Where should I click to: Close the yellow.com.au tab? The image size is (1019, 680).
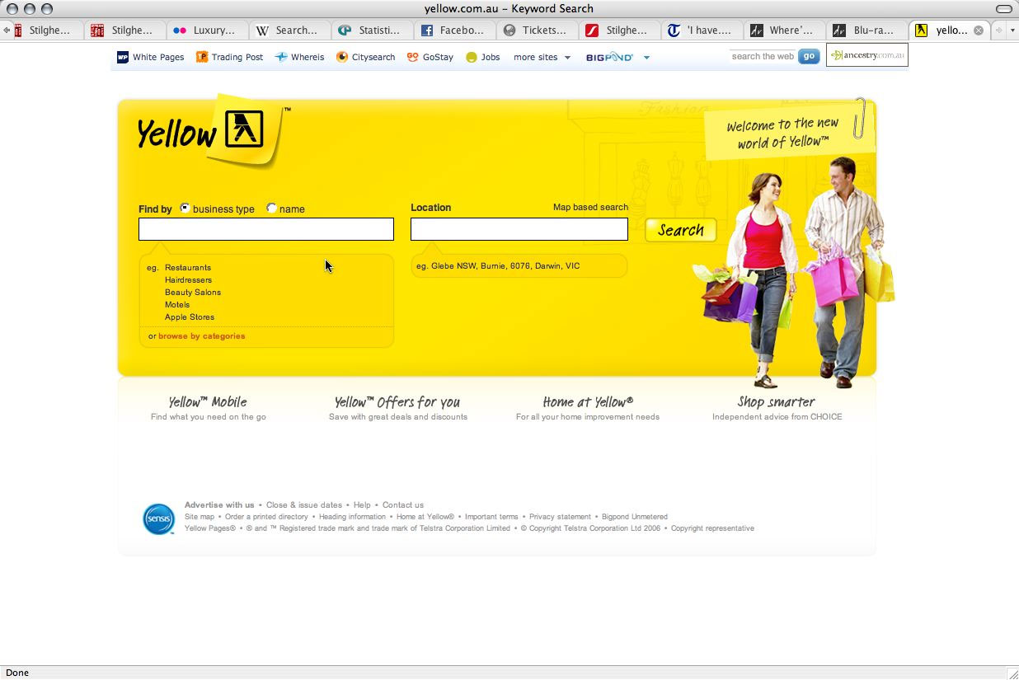click(979, 30)
